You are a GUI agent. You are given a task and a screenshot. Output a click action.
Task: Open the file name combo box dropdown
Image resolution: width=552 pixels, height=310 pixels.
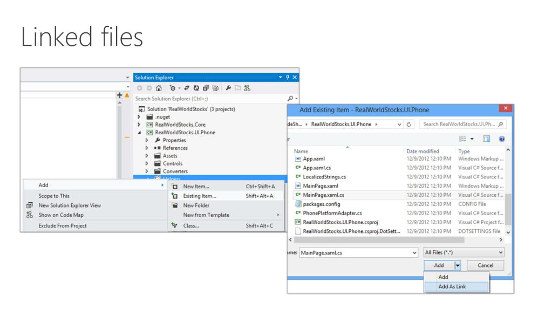[x=414, y=253]
